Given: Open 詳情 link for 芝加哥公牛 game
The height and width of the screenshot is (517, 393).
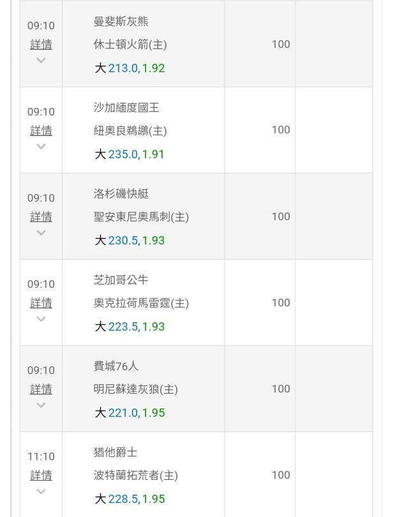Looking at the screenshot, I should click(x=41, y=303).
